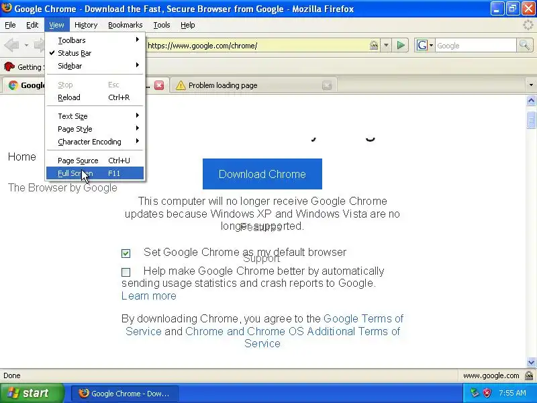Select Full Screen menu entry
Screen dimensions: 537x403
tap(95, 173)
